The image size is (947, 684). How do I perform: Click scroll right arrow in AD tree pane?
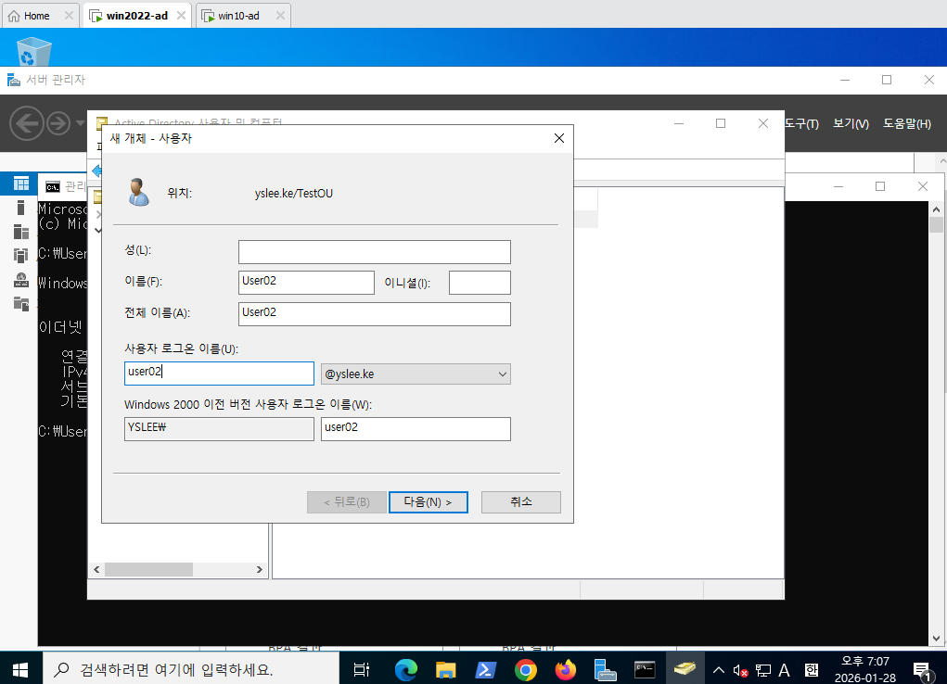pyautogui.click(x=259, y=569)
